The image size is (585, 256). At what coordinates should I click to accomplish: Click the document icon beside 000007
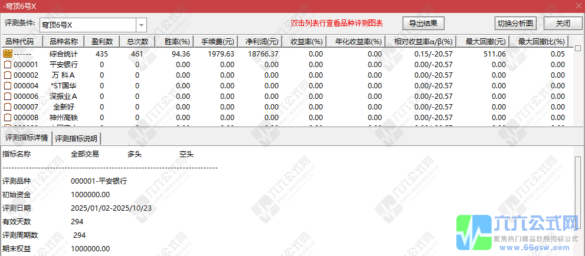[8, 107]
